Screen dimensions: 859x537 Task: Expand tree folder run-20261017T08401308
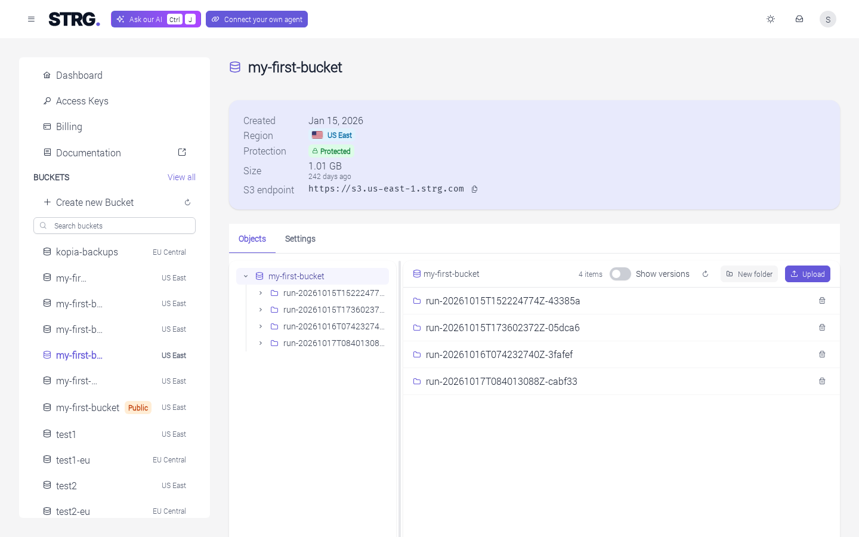pos(261,343)
